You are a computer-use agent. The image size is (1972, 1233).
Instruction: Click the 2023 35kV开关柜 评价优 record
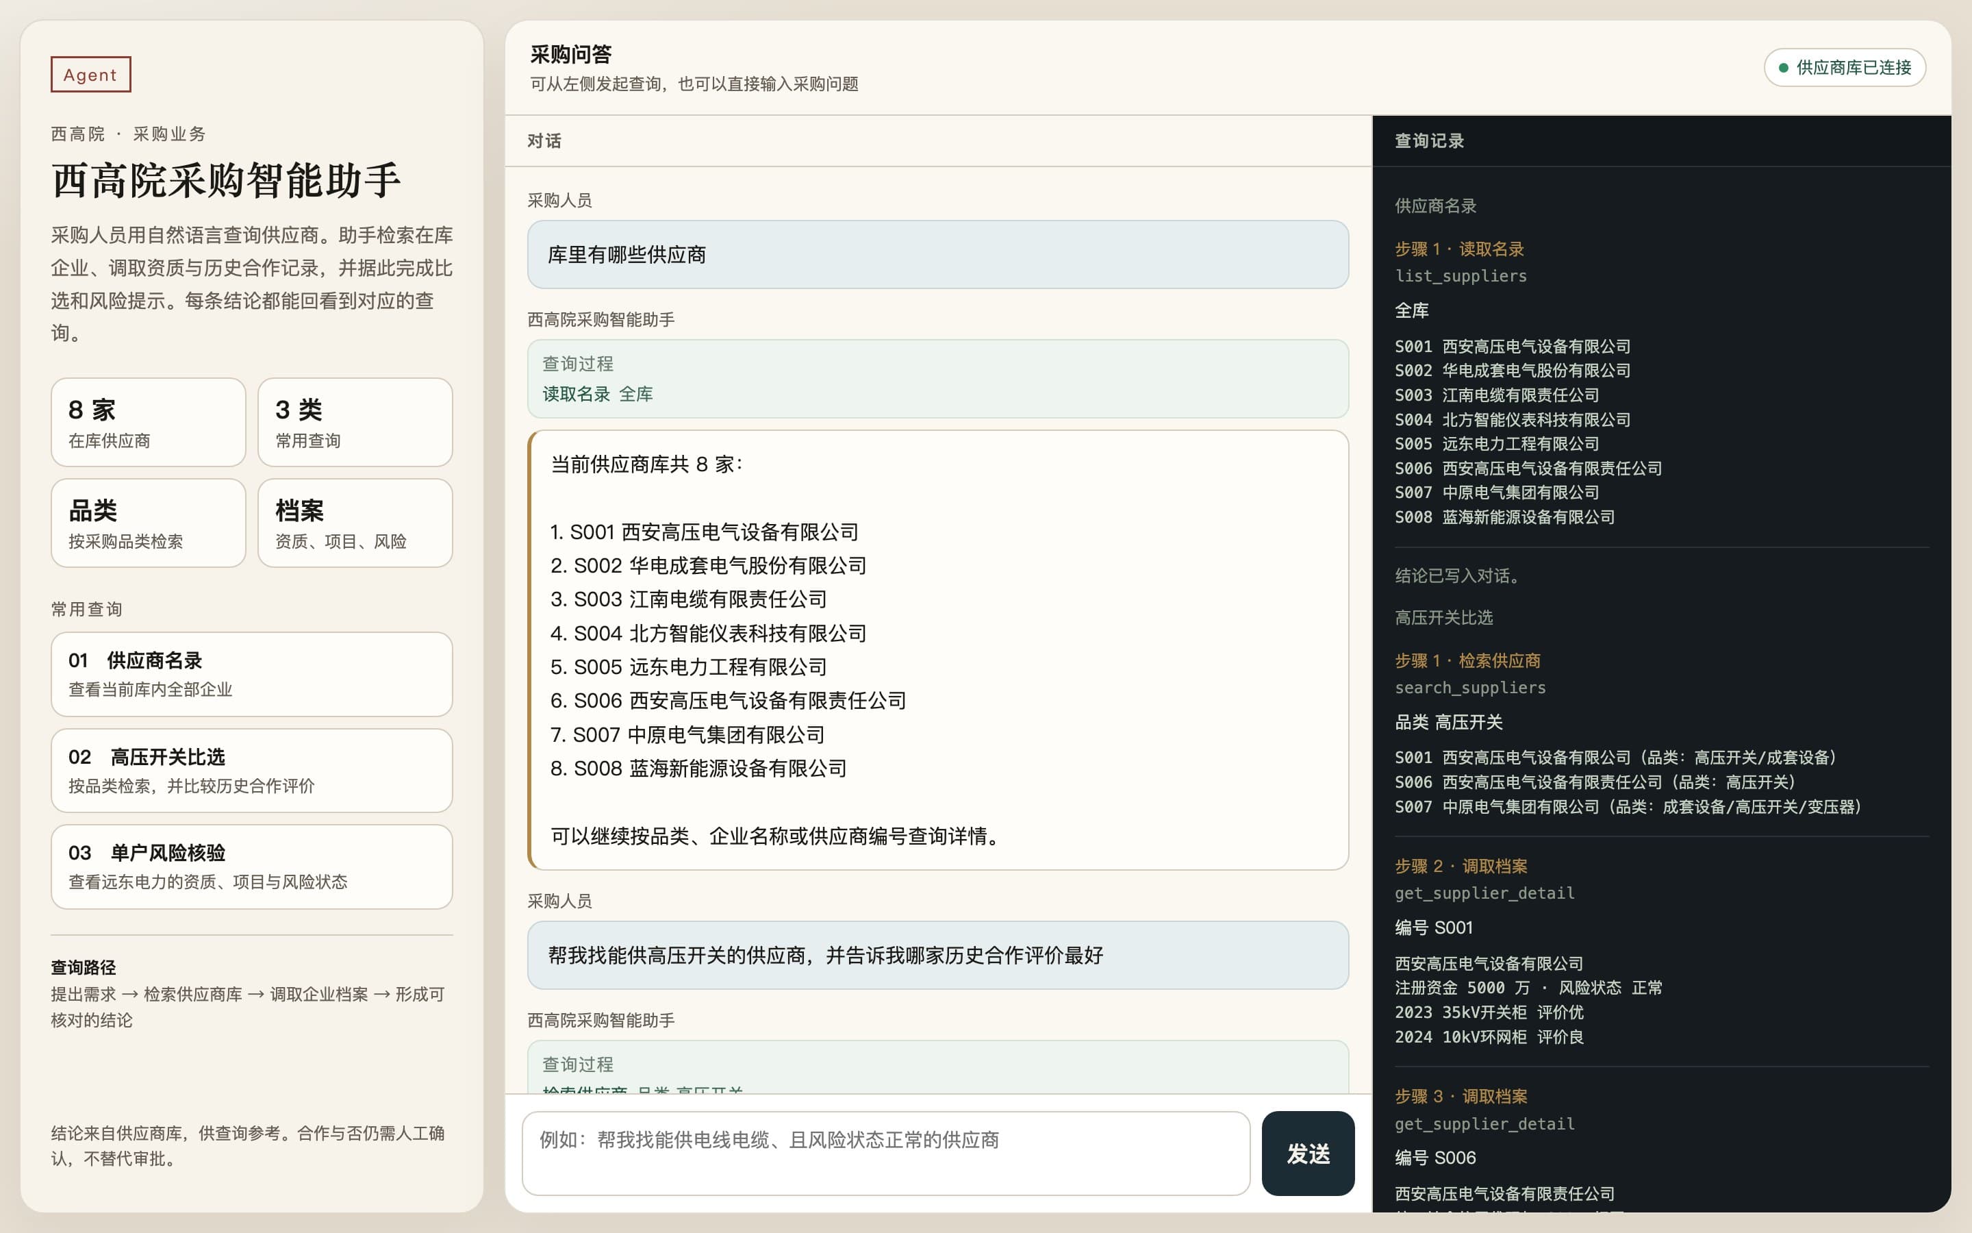pos(1489,1012)
